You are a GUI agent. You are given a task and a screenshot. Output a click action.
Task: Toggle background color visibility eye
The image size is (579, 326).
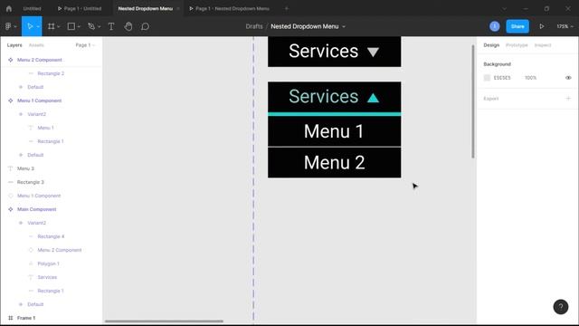click(x=568, y=78)
